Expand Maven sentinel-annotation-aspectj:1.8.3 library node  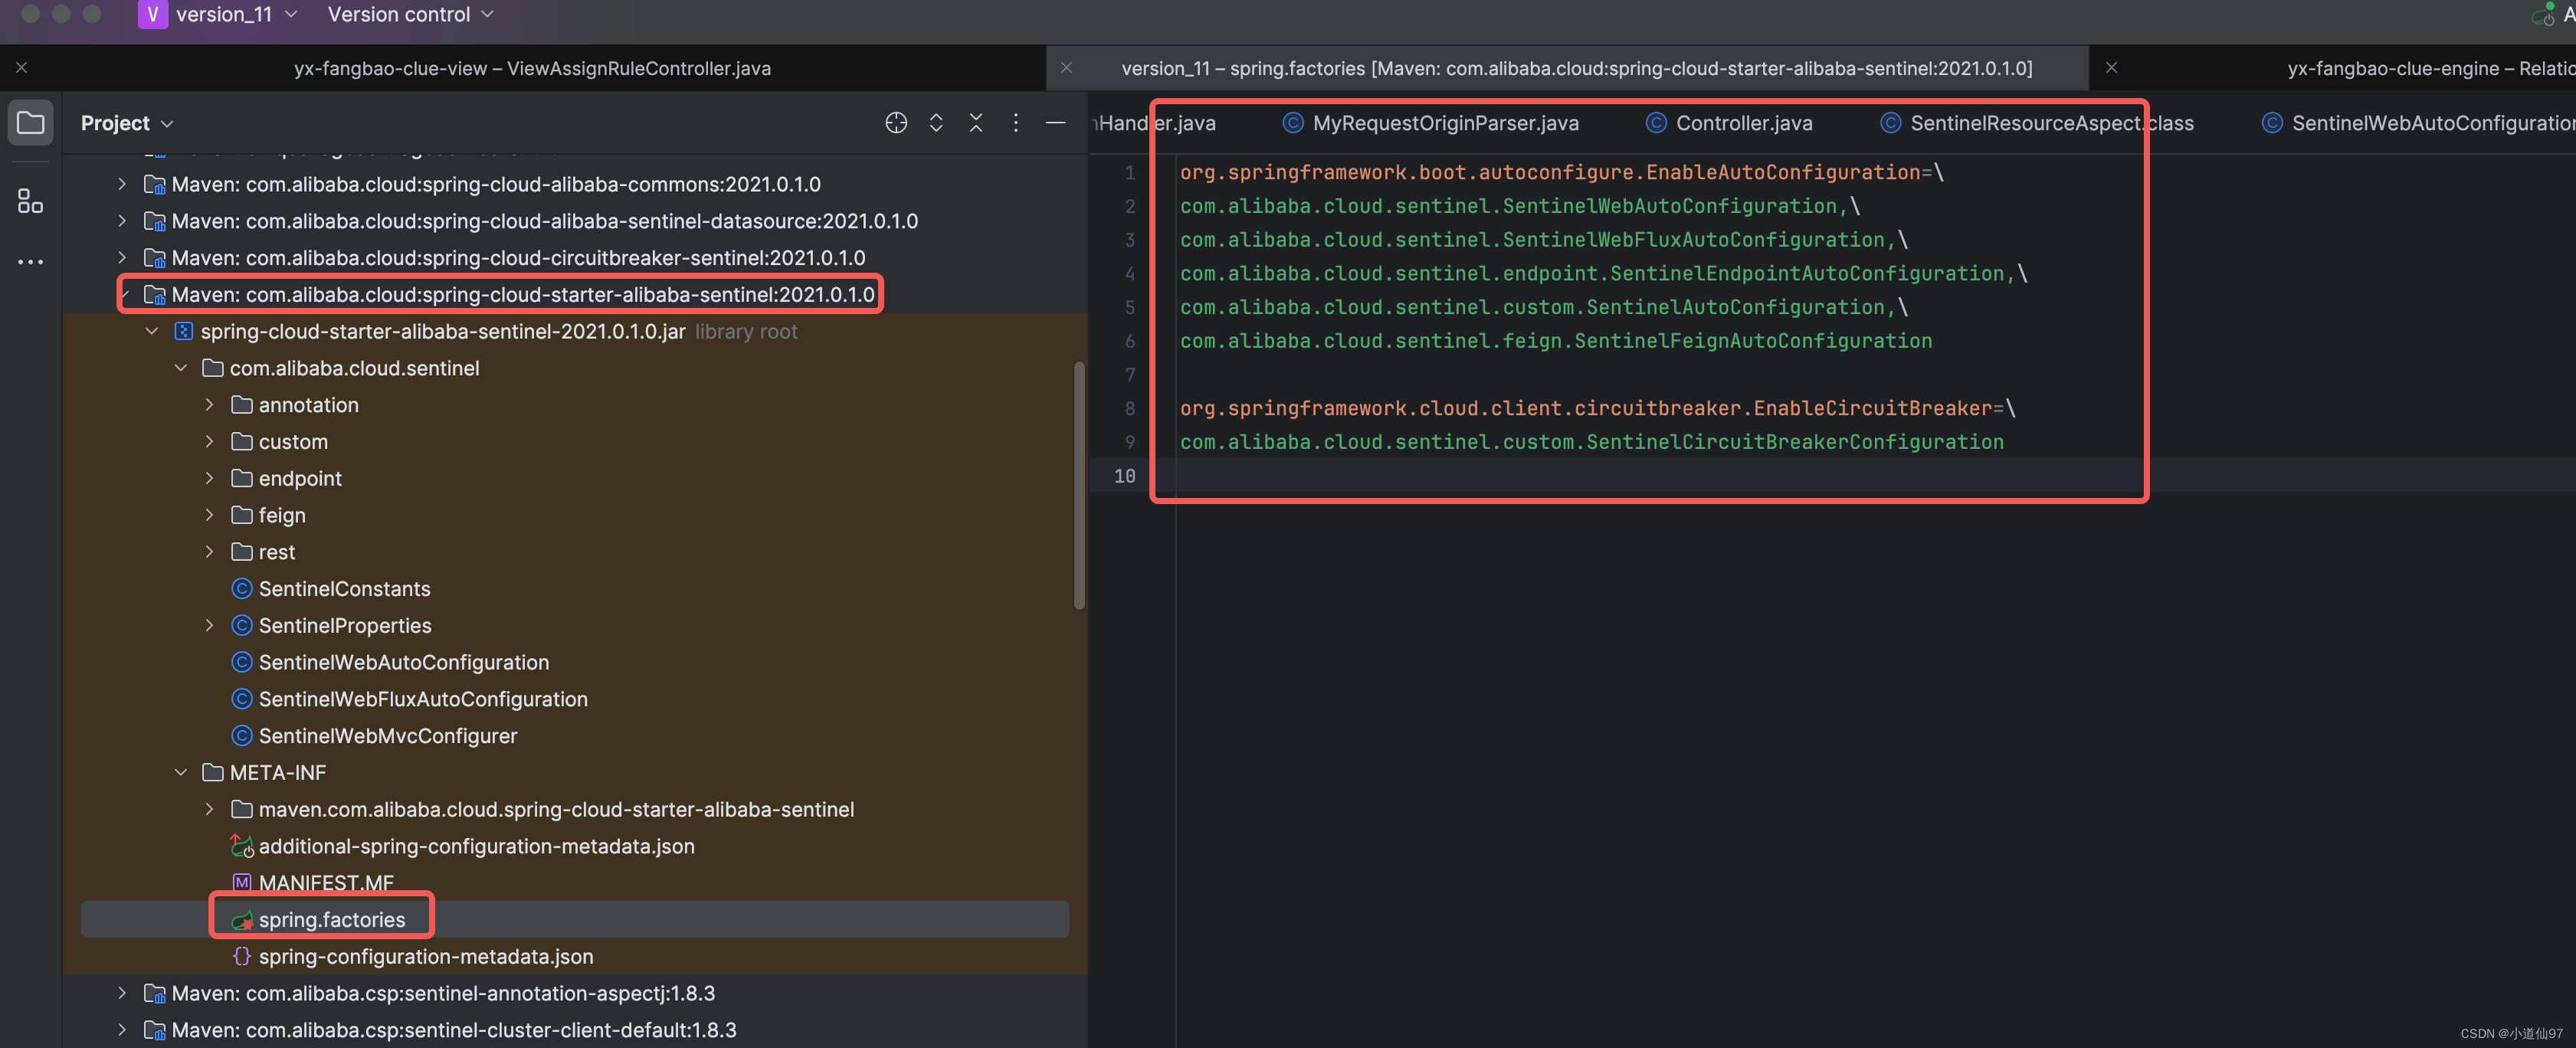point(122,993)
